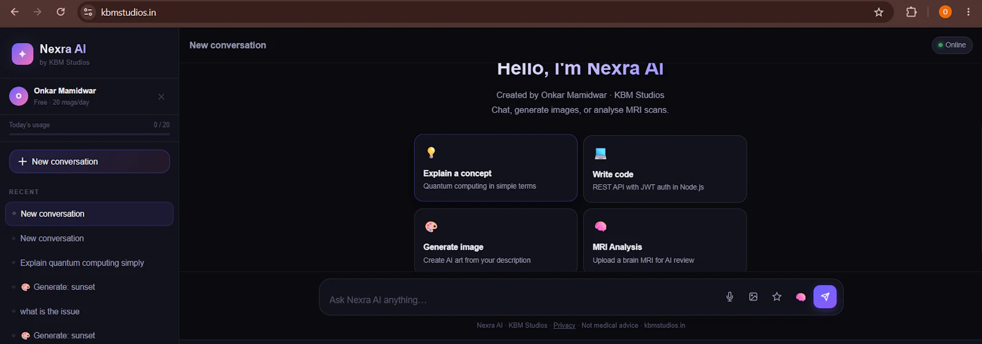Click the browser back arrow
Screen dimensions: 982x344
15,12
